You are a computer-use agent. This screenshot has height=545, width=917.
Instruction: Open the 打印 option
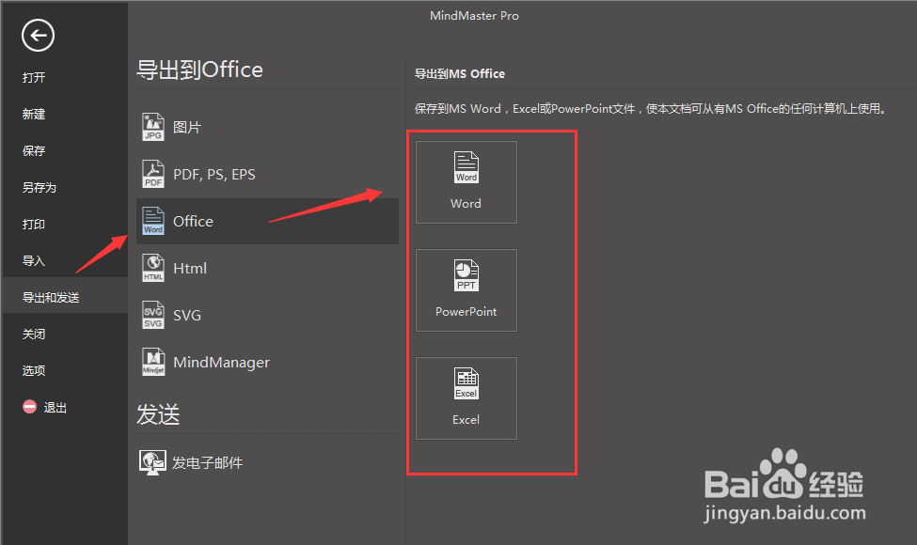[34, 225]
